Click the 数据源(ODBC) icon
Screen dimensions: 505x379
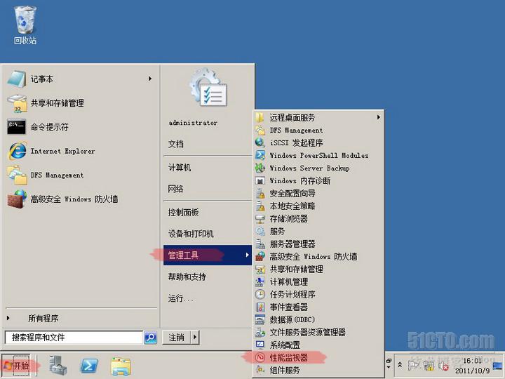(x=260, y=320)
